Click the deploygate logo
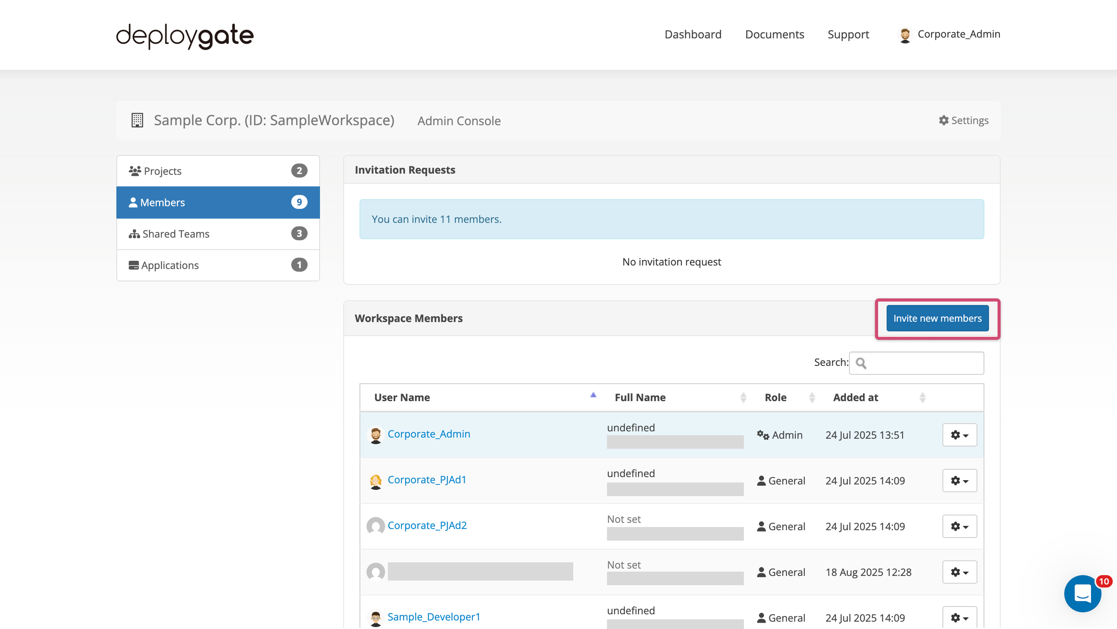The height and width of the screenshot is (629, 1117). [184, 36]
